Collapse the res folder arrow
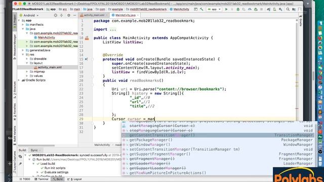Image resolution: width=324 pixels, height=182 pixels. [23, 55]
